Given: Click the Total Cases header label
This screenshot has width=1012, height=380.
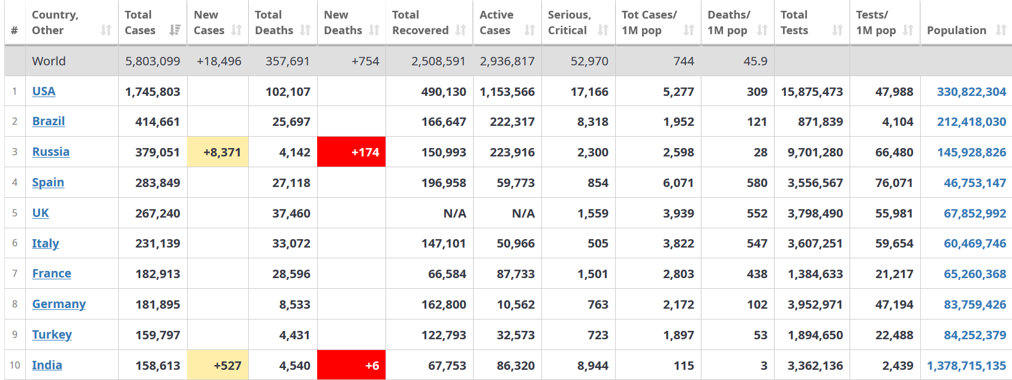Looking at the screenshot, I should pos(140,22).
